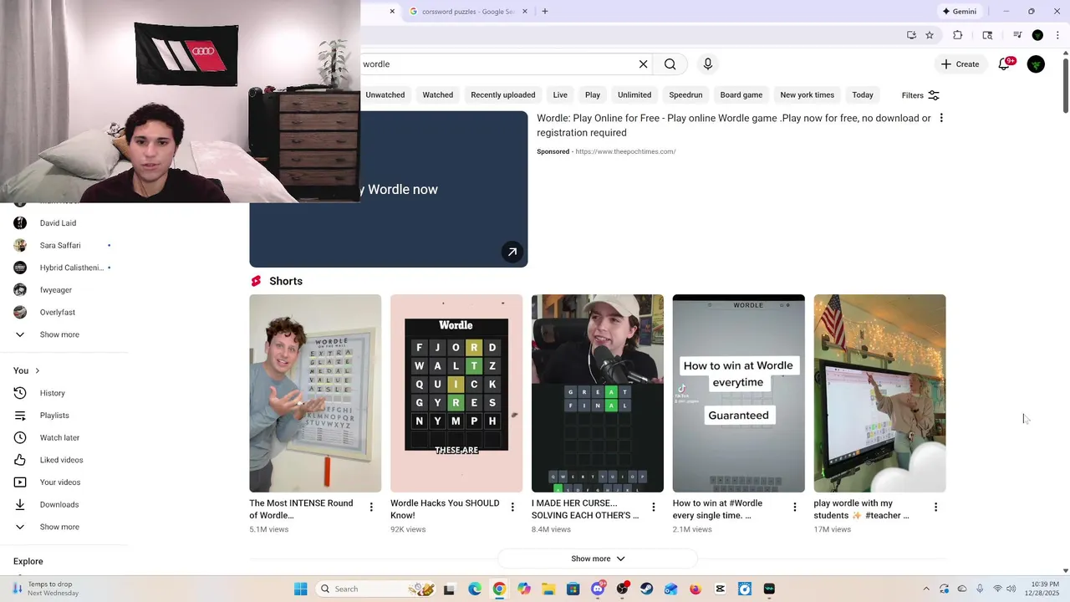Select the Watched filter chip
The width and height of the screenshot is (1070, 602).
(x=438, y=95)
